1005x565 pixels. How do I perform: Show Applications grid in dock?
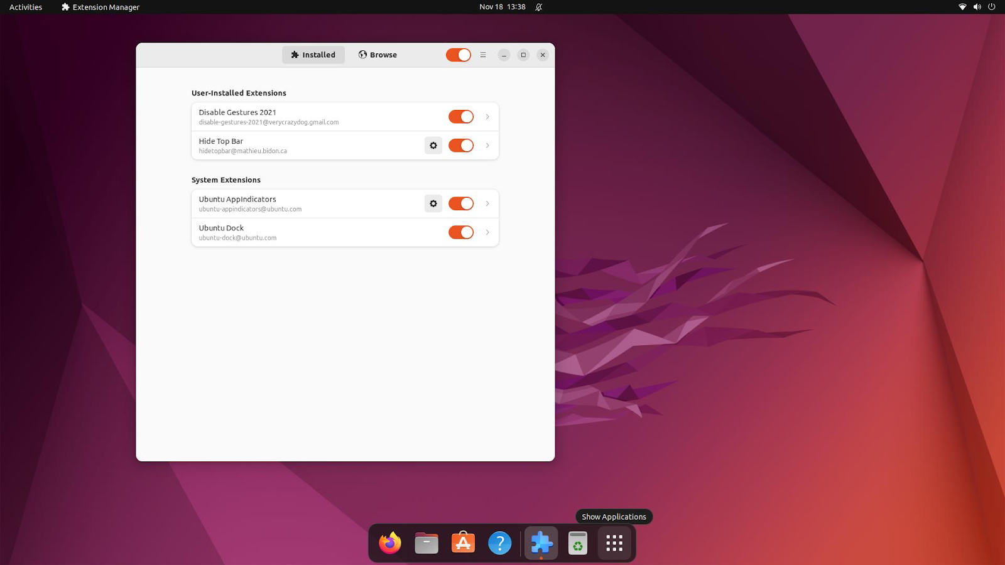pos(614,543)
